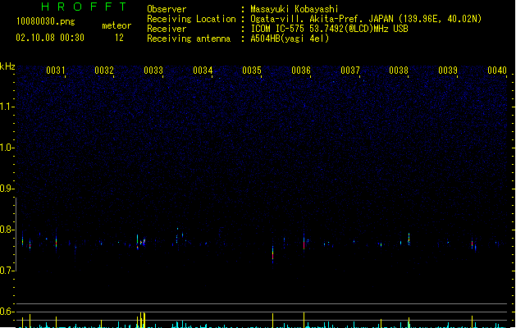Click the 0.9 kHz axis label
This screenshot has height=328, width=516.
coord(7,189)
